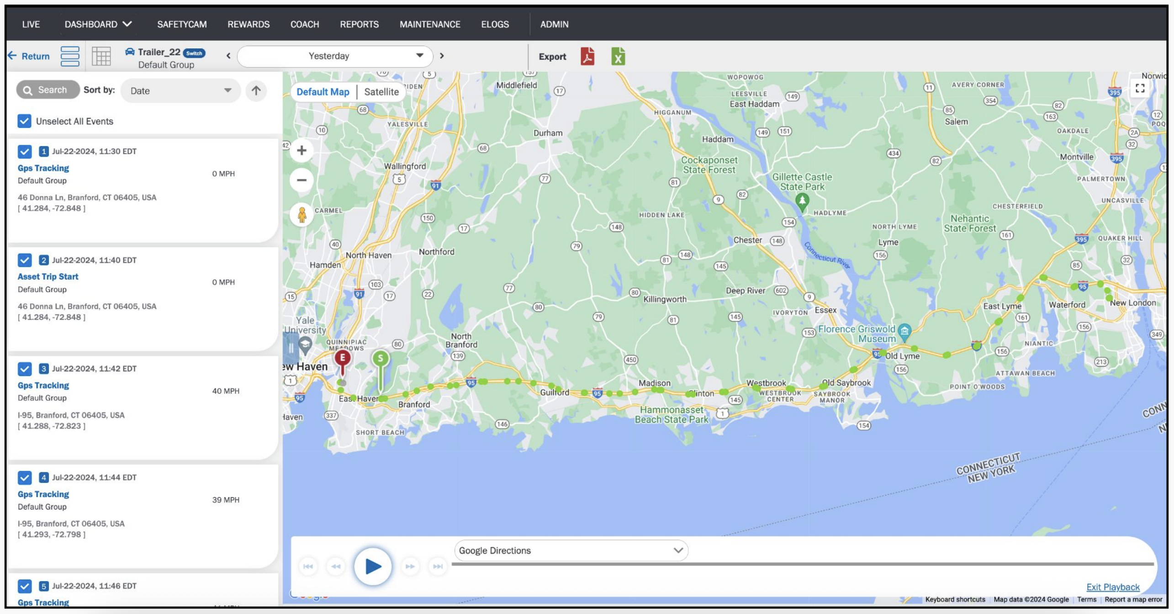The image size is (1174, 614).
Task: Open the REWARDS menu
Action: pyautogui.click(x=249, y=24)
